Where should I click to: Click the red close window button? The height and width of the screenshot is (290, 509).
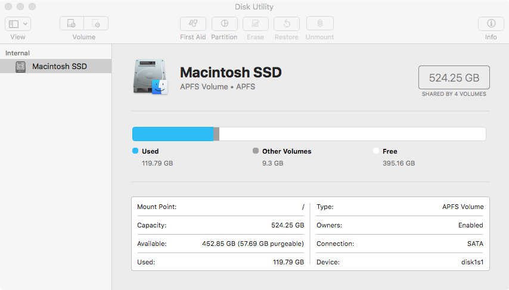(8, 7)
